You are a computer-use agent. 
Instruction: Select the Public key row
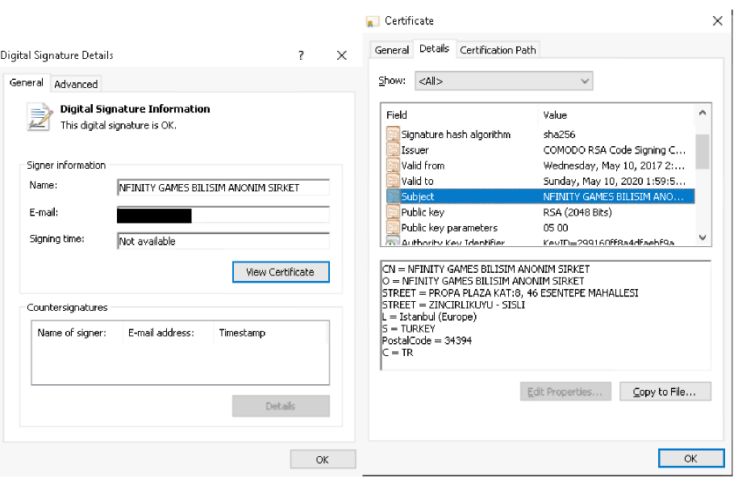[x=540, y=212]
